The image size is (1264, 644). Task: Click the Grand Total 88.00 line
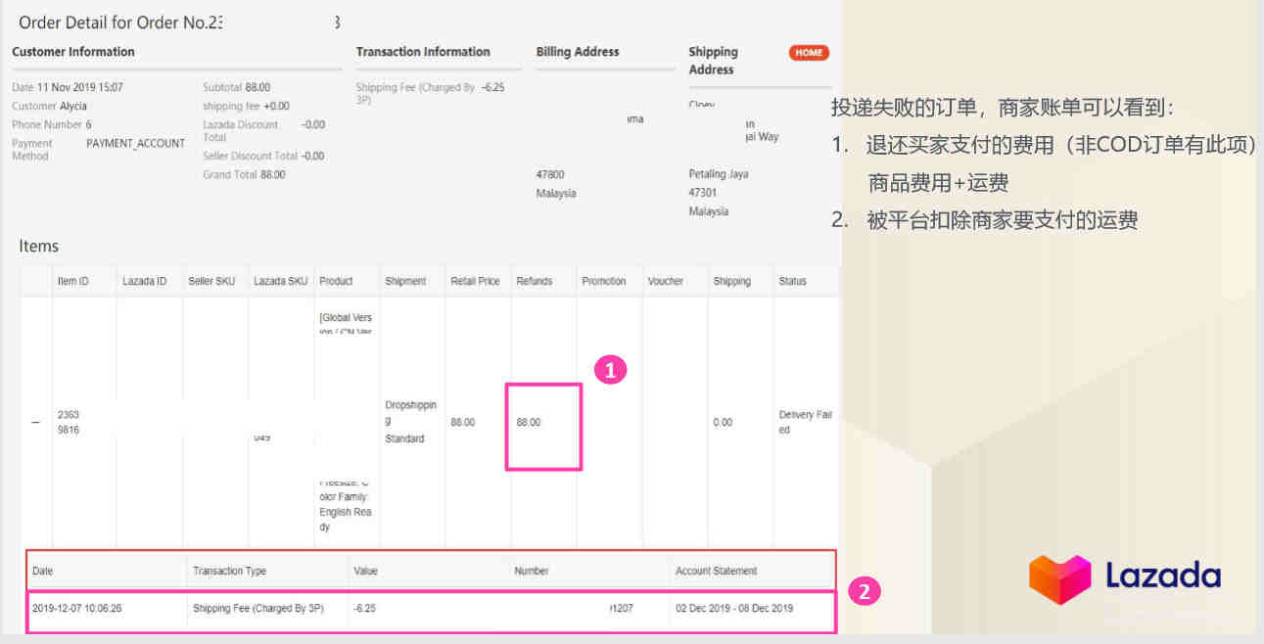click(x=244, y=174)
